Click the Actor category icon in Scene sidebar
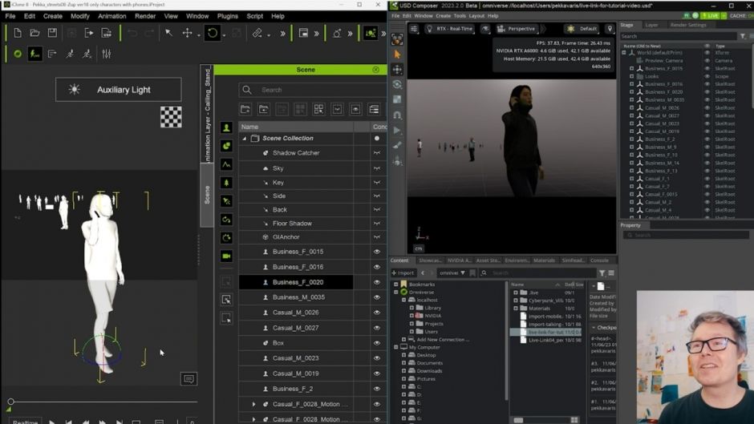Viewport: 754px width, 424px height. click(x=226, y=127)
